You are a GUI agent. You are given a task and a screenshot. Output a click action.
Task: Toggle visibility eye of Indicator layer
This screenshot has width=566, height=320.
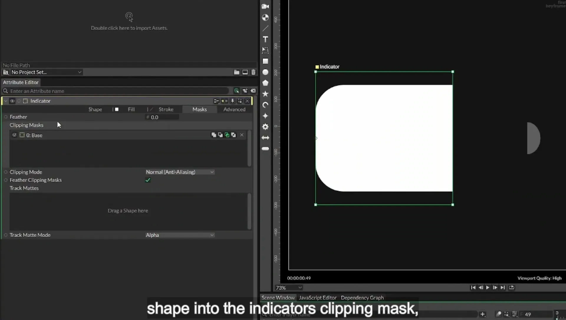(12, 101)
